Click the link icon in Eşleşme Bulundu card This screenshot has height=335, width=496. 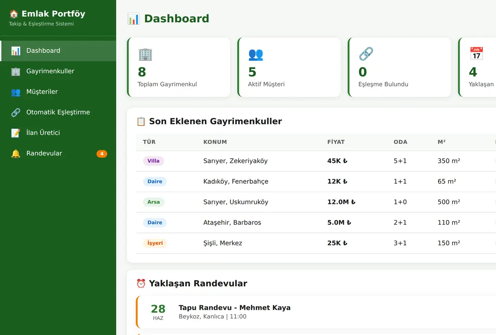pyautogui.click(x=366, y=54)
